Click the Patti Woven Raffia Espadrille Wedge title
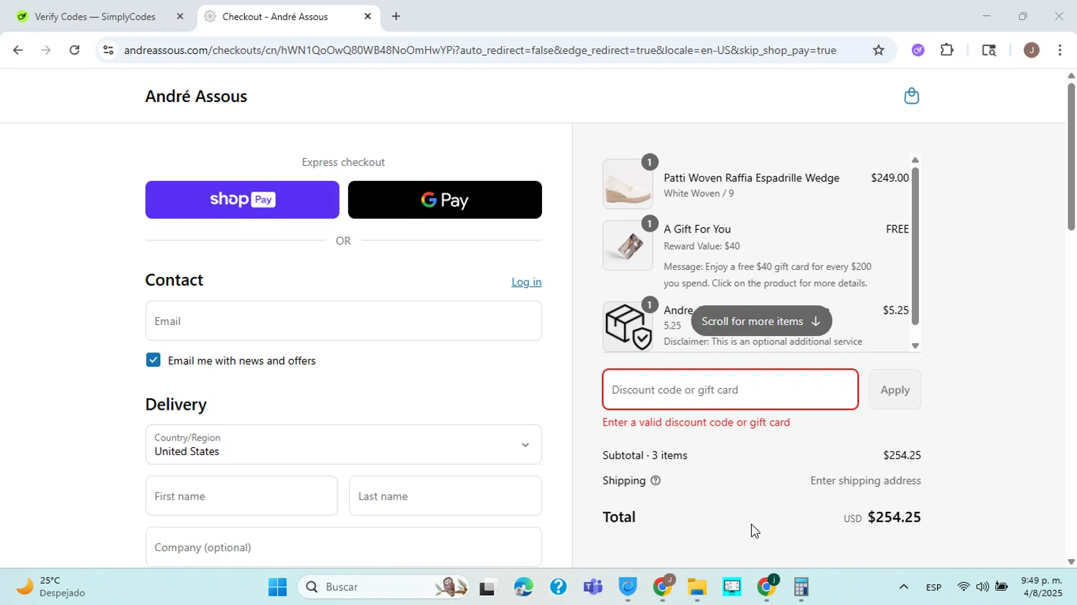 751,178
